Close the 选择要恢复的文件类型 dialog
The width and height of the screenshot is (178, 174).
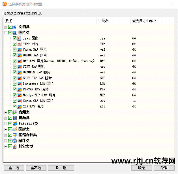(173, 4)
